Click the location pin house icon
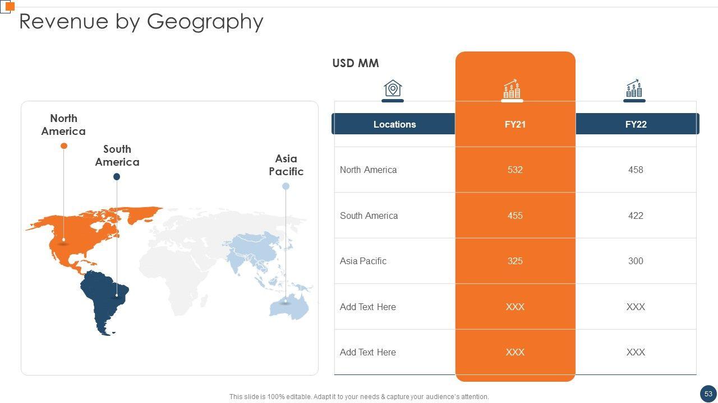The width and height of the screenshot is (718, 403). tap(393, 88)
